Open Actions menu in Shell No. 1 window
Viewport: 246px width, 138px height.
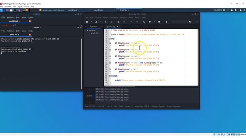(10, 31)
